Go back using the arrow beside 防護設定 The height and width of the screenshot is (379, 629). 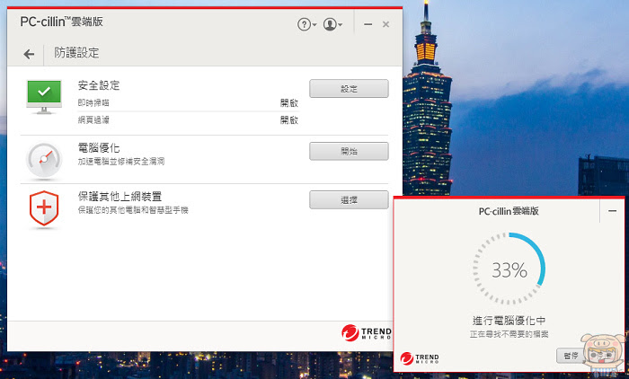[x=29, y=54]
